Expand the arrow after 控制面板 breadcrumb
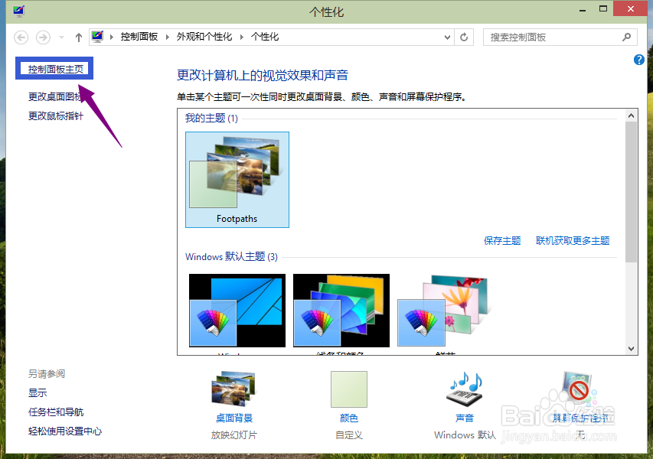This screenshot has width=653, height=459. [x=168, y=37]
